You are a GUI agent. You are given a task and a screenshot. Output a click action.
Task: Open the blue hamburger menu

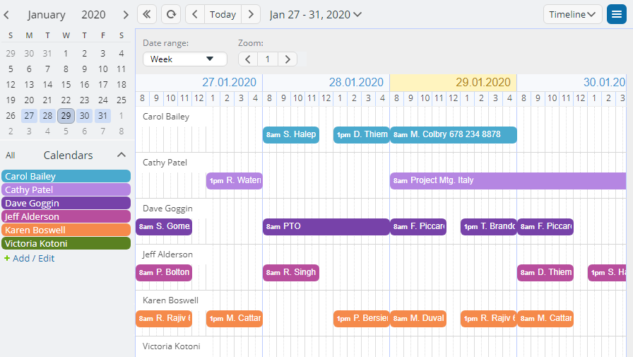[x=617, y=15]
